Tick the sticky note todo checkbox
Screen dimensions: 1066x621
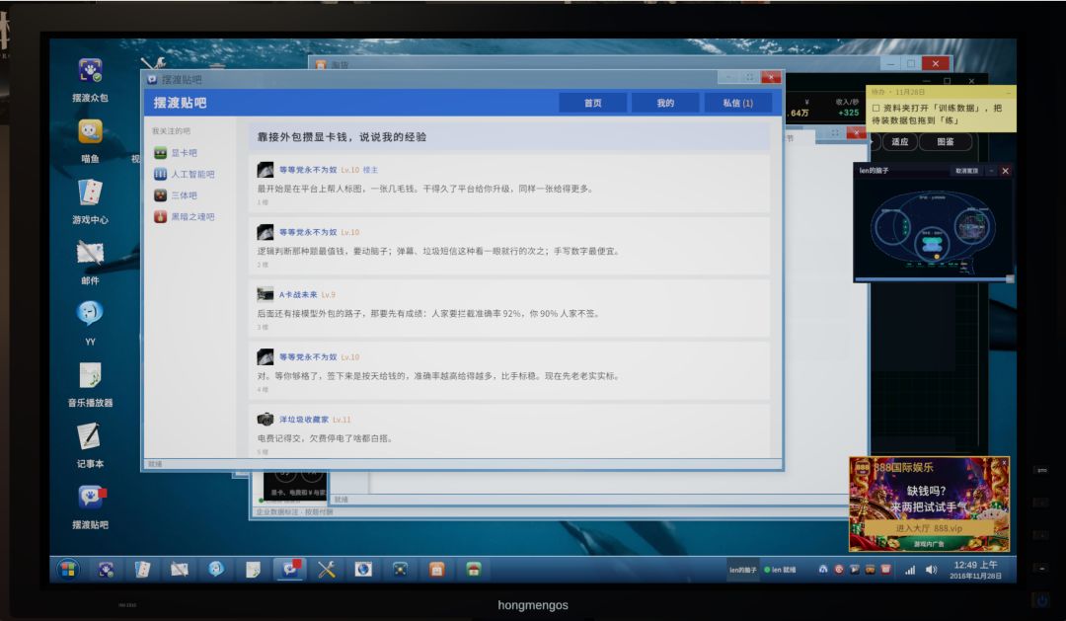pos(876,109)
